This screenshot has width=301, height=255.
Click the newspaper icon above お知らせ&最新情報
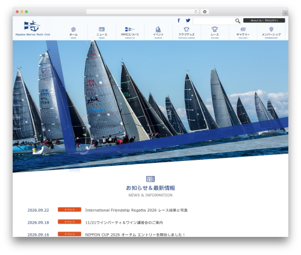[x=150, y=179]
